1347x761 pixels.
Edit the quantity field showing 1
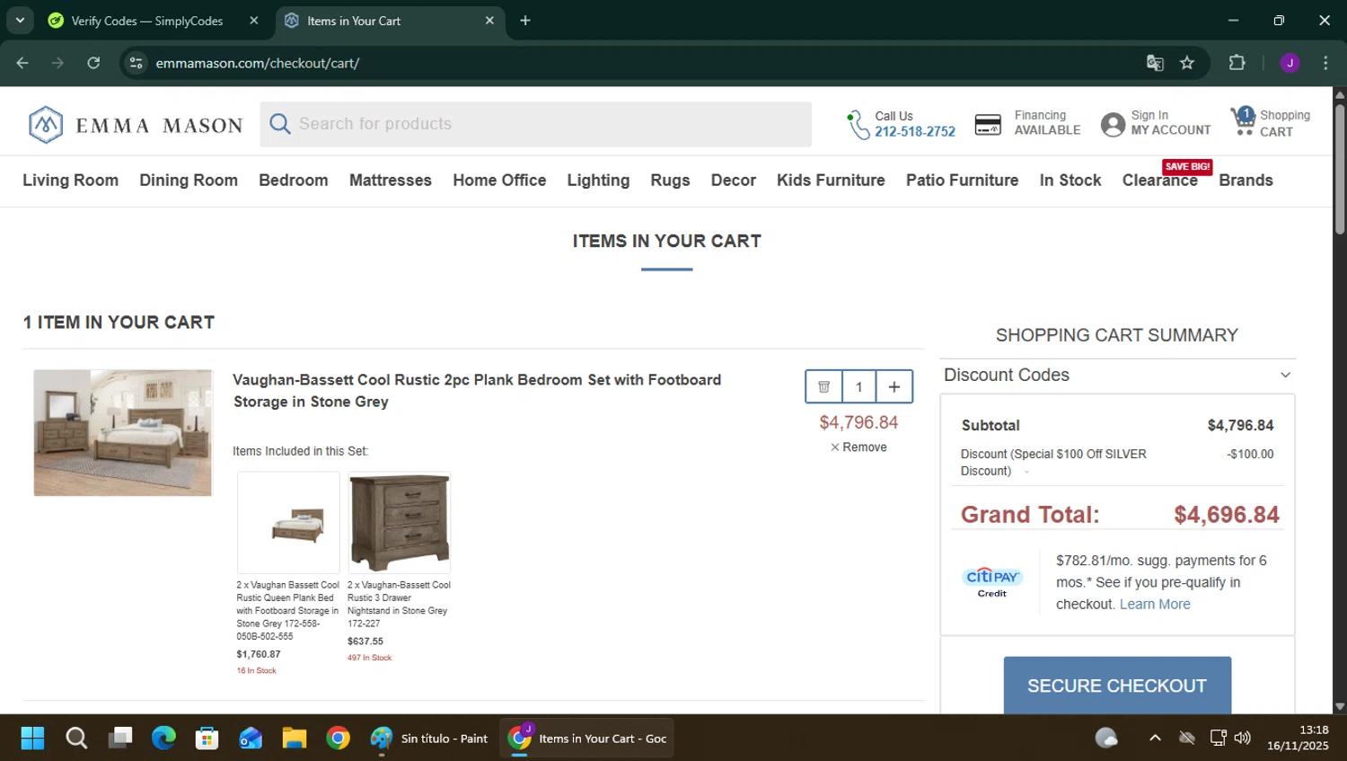click(858, 386)
